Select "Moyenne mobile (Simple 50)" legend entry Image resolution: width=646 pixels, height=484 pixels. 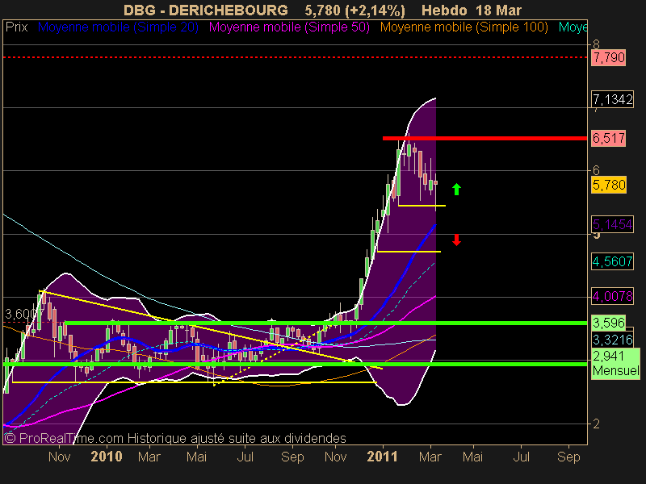289,27
